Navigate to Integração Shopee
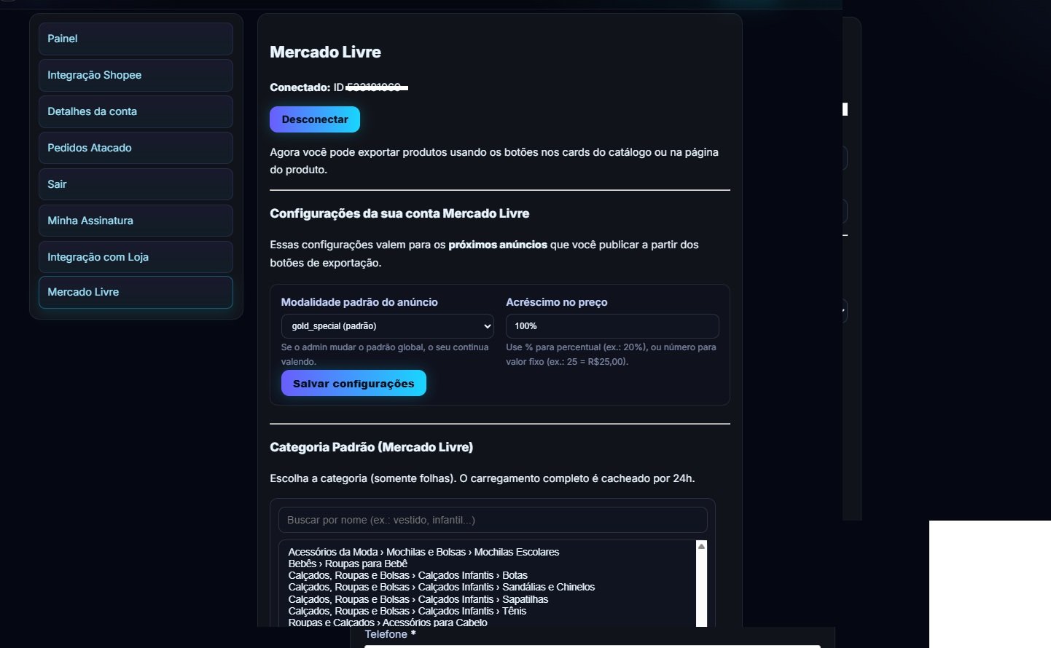 click(x=136, y=75)
